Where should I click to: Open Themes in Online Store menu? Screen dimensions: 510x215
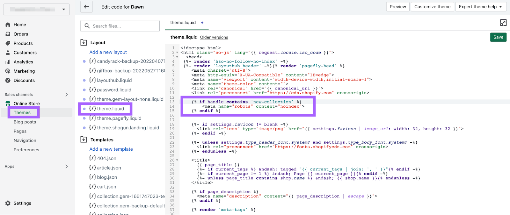click(22, 112)
